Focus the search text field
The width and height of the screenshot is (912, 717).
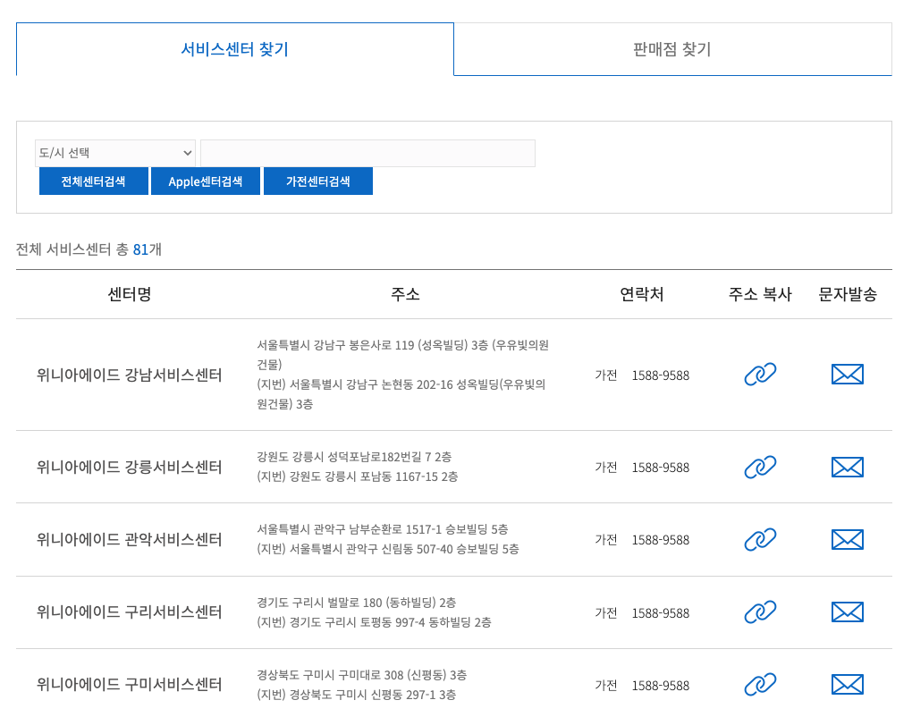(367, 153)
